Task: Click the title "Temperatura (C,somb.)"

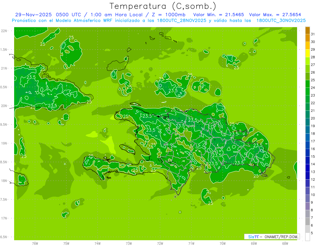Action: click(x=163, y=6)
